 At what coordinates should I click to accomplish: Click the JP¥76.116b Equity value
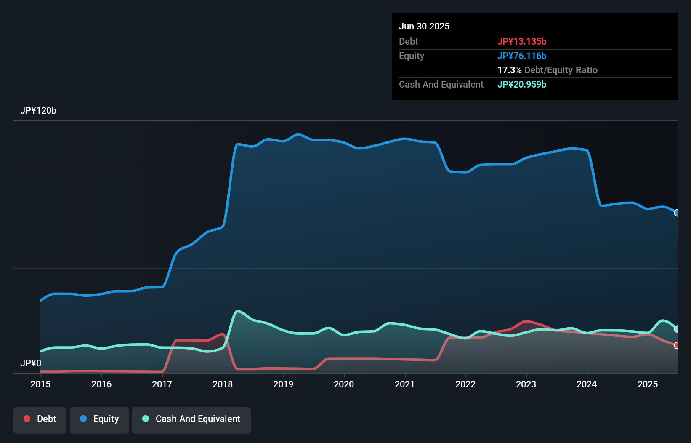point(522,56)
